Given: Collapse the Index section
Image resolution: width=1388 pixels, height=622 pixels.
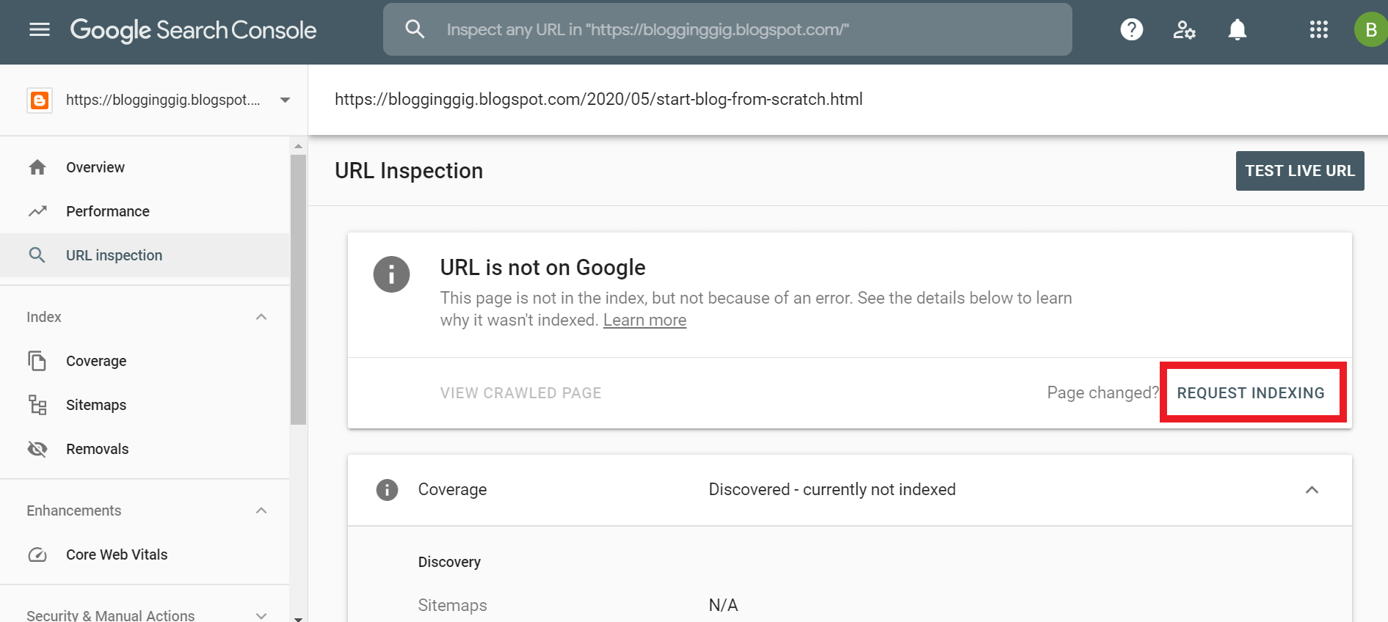Looking at the screenshot, I should coord(261,317).
